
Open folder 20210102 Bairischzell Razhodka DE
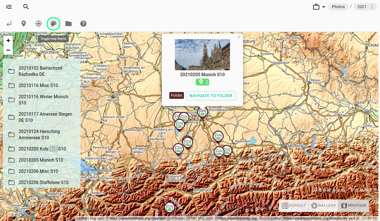(x=42, y=71)
